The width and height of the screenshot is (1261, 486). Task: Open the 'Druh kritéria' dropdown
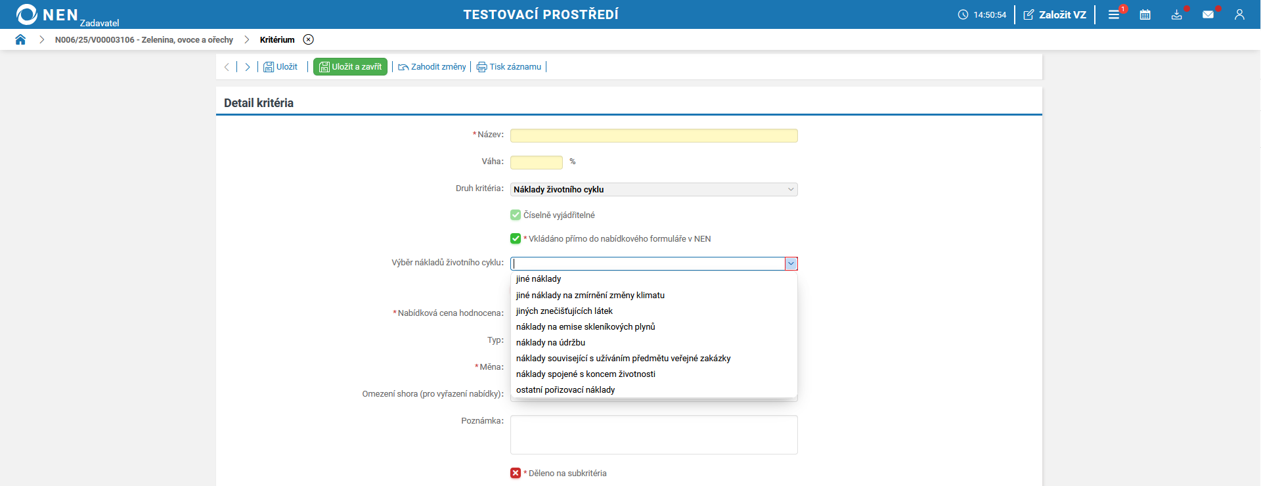coord(653,189)
